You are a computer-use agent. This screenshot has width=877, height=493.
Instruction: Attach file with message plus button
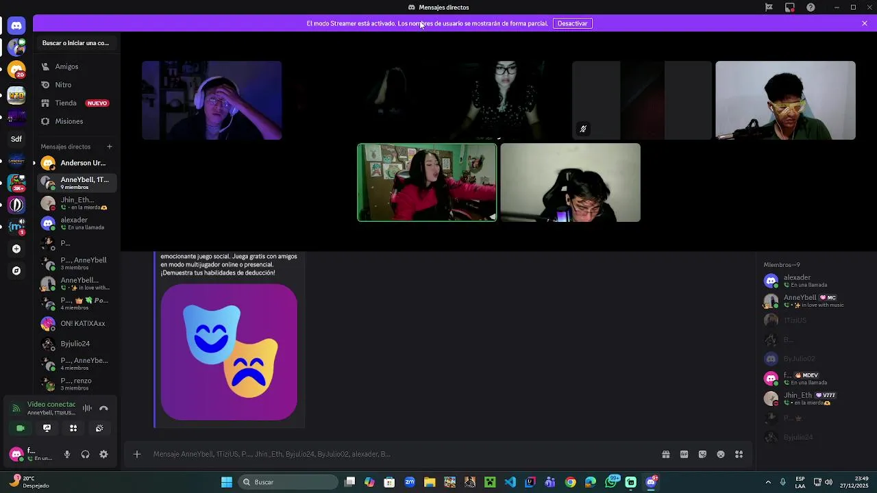pos(137,454)
